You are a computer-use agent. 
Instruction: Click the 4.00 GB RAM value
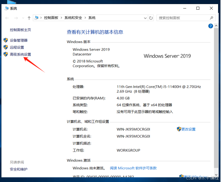point(123,98)
